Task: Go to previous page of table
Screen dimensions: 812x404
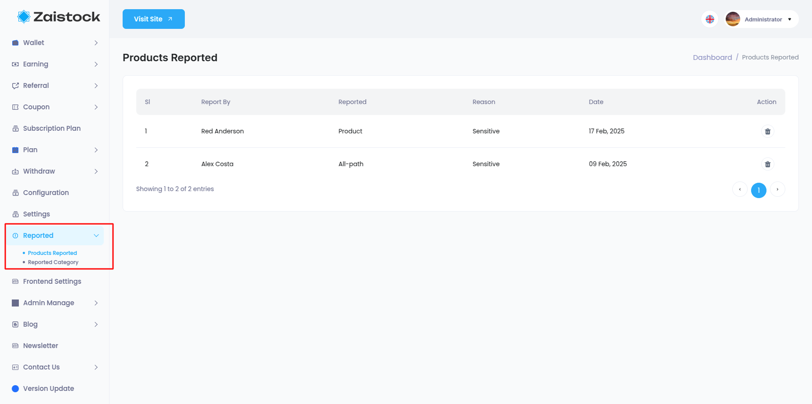Action: pyautogui.click(x=740, y=189)
